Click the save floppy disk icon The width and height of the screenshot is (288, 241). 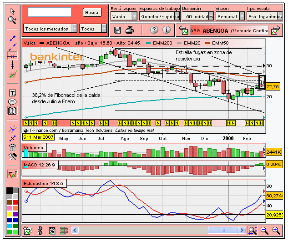point(117,30)
